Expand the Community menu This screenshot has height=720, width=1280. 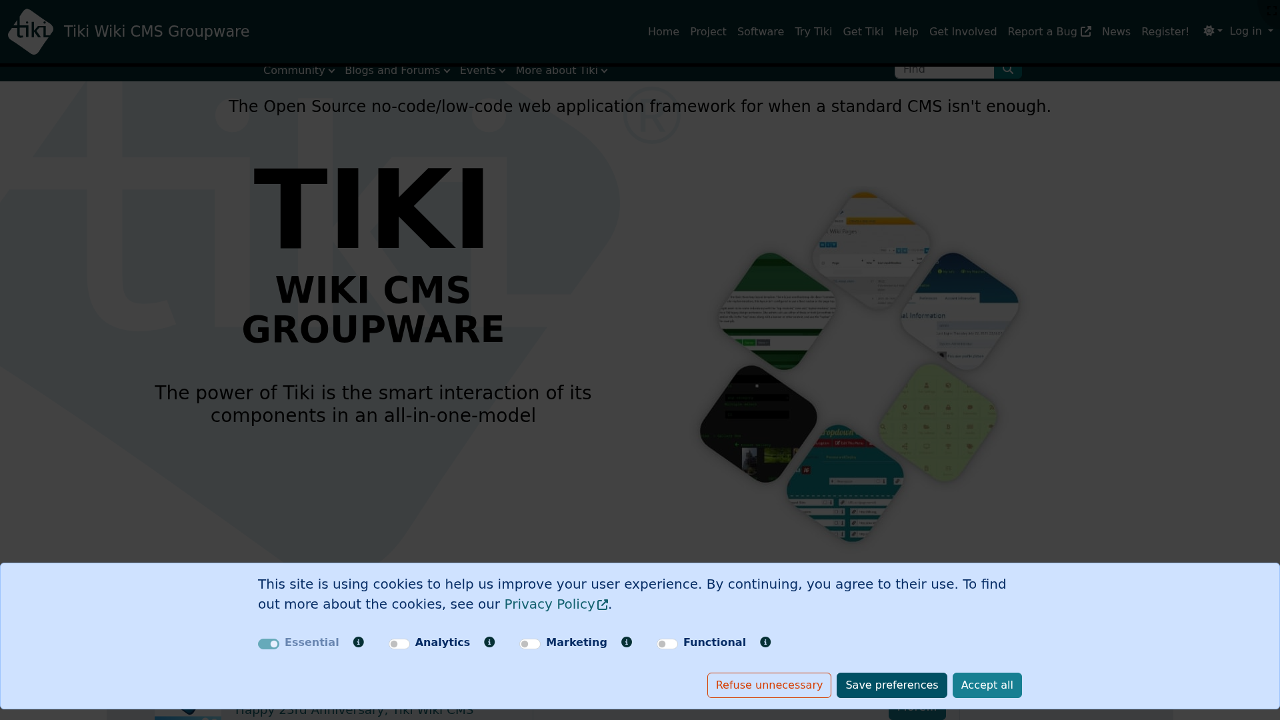(299, 71)
